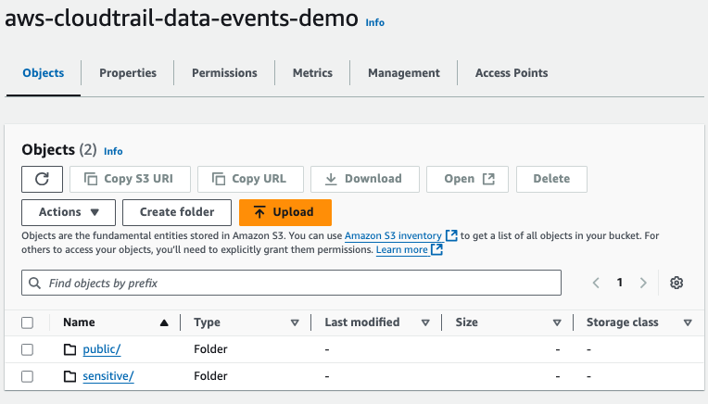Go to next page arrow

click(x=643, y=283)
